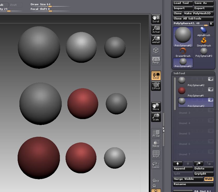This screenshot has height=192, width=218.
Task: Click the Unused 6 subtool slot
Action: tap(196, 144)
